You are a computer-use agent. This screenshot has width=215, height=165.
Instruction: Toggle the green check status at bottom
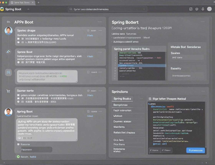[18, 157]
